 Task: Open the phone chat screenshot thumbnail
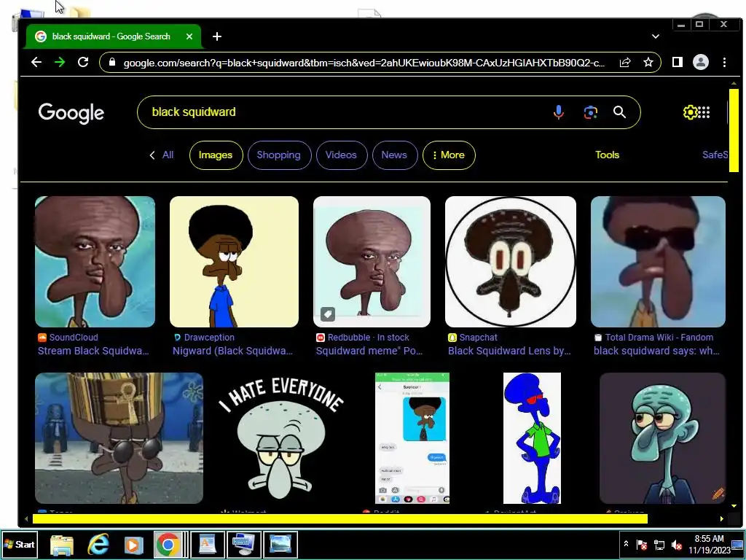[x=412, y=438]
